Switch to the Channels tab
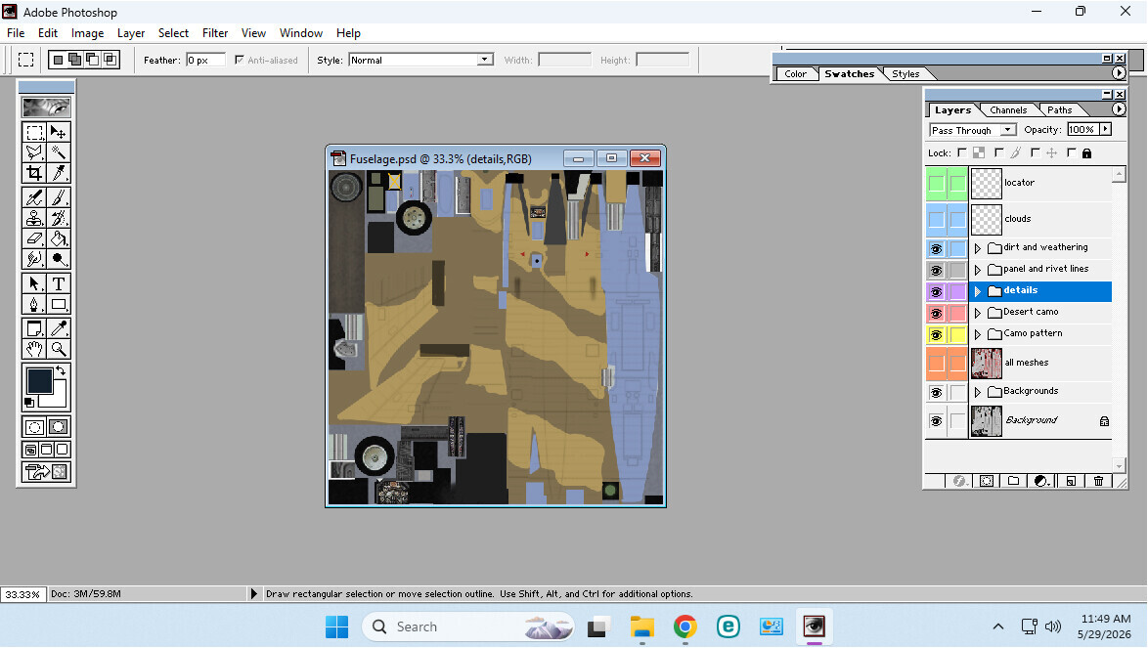 pos(1008,110)
